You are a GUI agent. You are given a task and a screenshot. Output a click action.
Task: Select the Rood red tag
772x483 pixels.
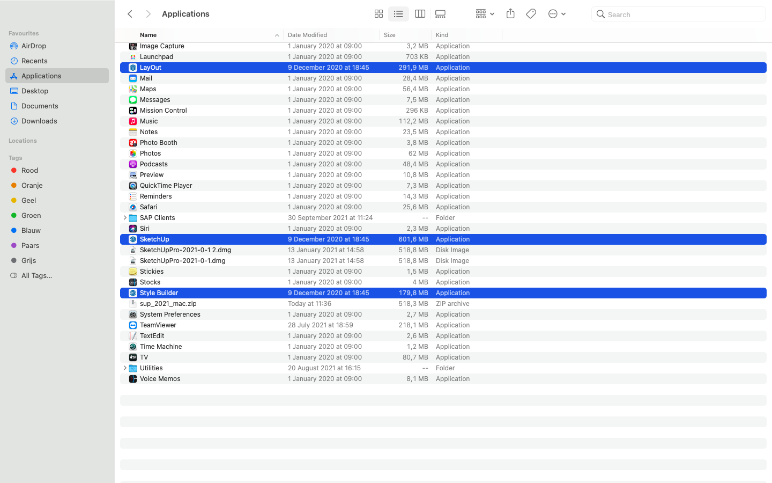pos(57,171)
